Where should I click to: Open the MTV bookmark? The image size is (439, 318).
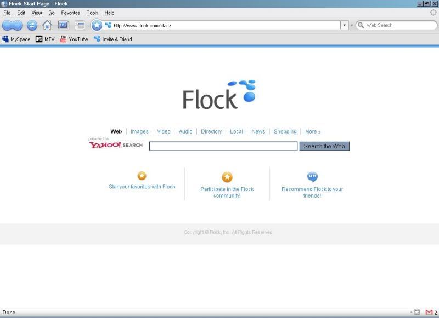pos(45,39)
